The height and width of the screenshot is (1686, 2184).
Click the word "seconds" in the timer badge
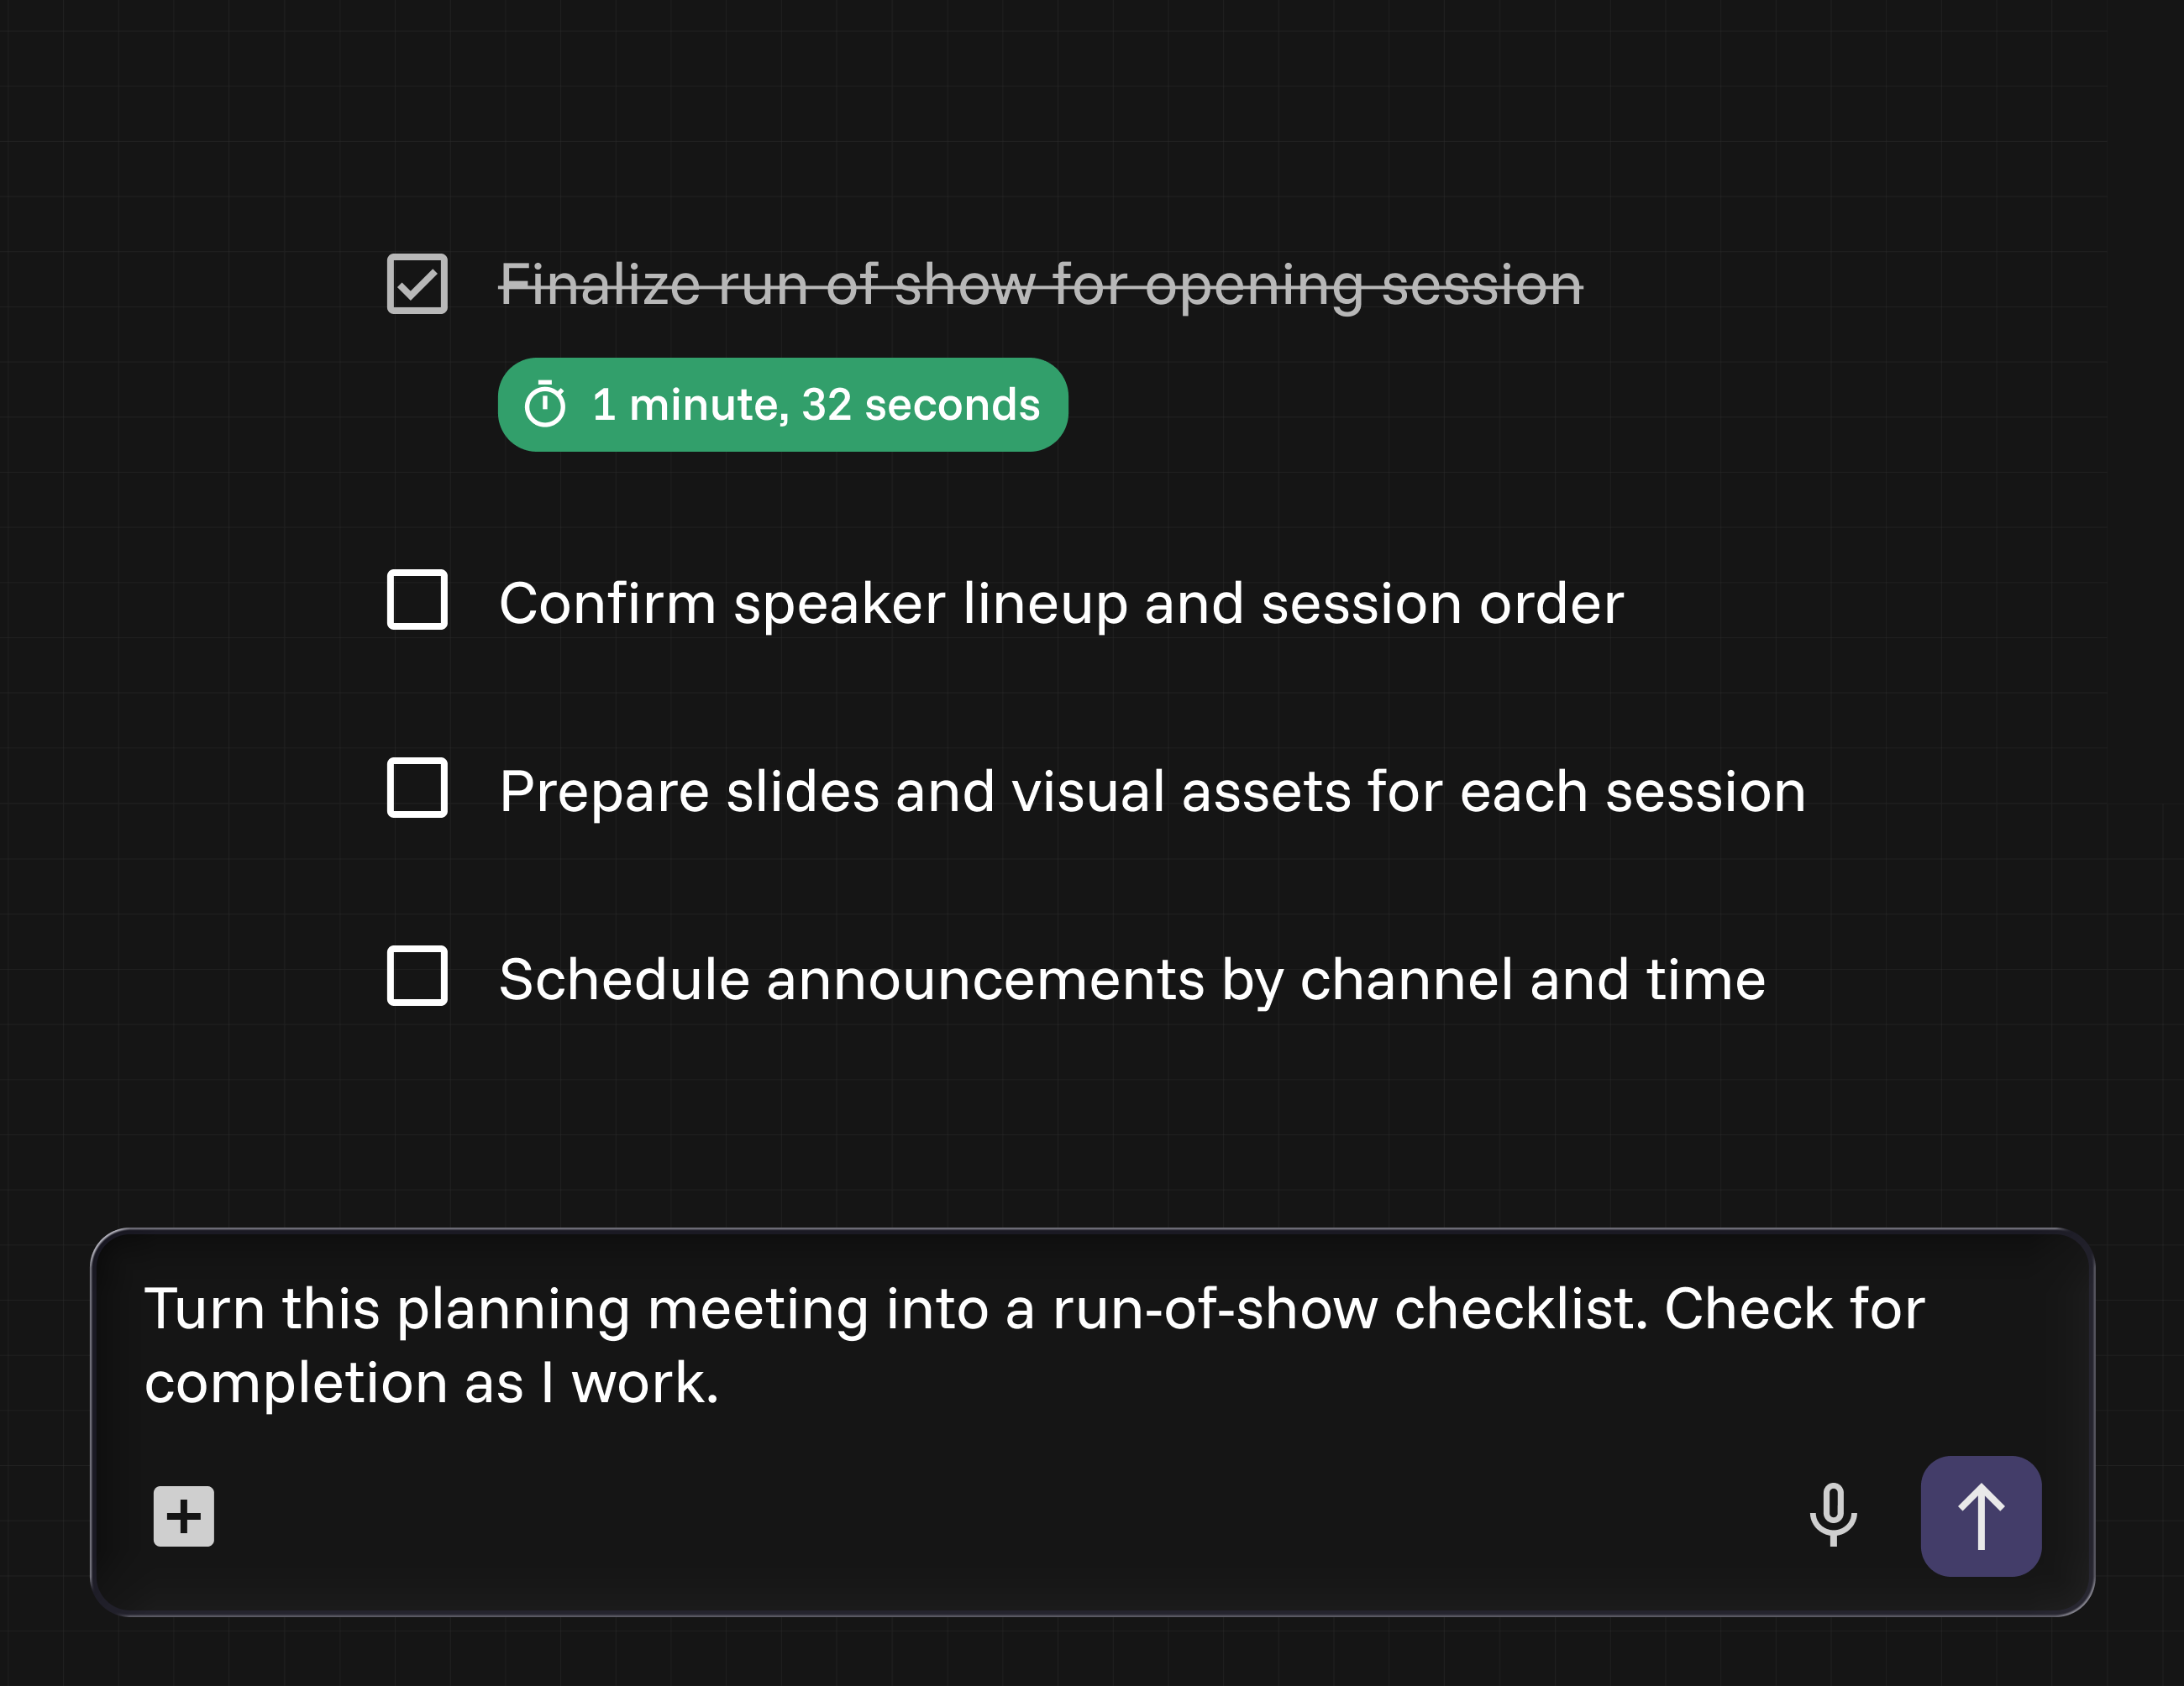pos(952,405)
